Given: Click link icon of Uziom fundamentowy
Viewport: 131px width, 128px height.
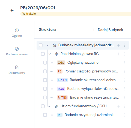Looking at the screenshot, I should click(x=56, y=106).
